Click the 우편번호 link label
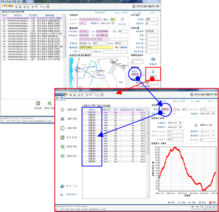Image resolution: width=219 pixels, height=212 pixels. pyautogui.click(x=123, y=48)
